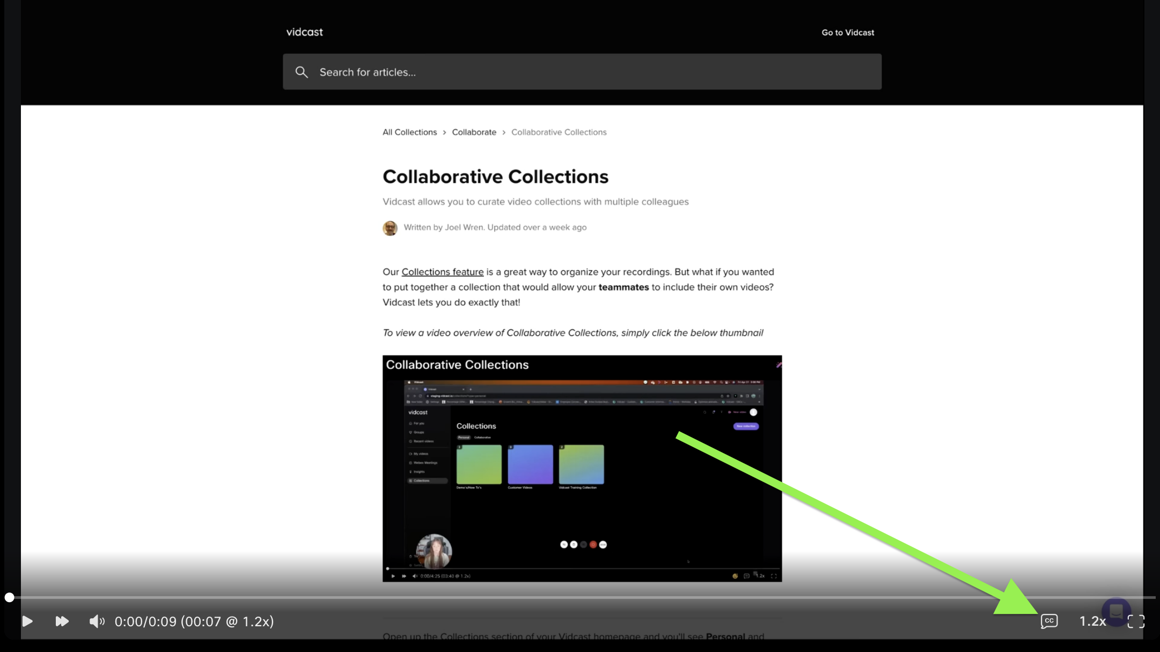Go to the All Collections breadcrumb
Viewport: 1160px width, 652px height.
[x=409, y=132]
